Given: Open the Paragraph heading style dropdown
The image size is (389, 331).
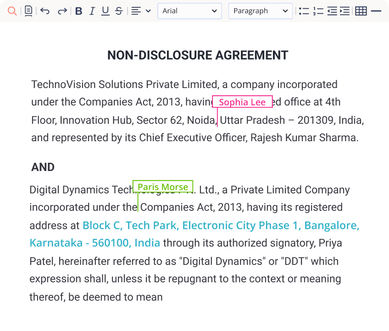Looking at the screenshot, I should tap(261, 11).
